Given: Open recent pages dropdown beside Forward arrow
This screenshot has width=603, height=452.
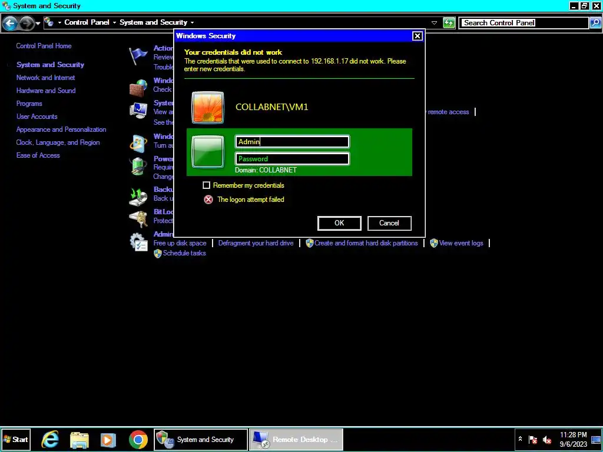Looking at the screenshot, I should pos(38,24).
